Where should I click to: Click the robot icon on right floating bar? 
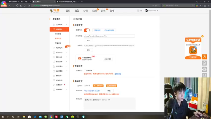tap(204, 69)
